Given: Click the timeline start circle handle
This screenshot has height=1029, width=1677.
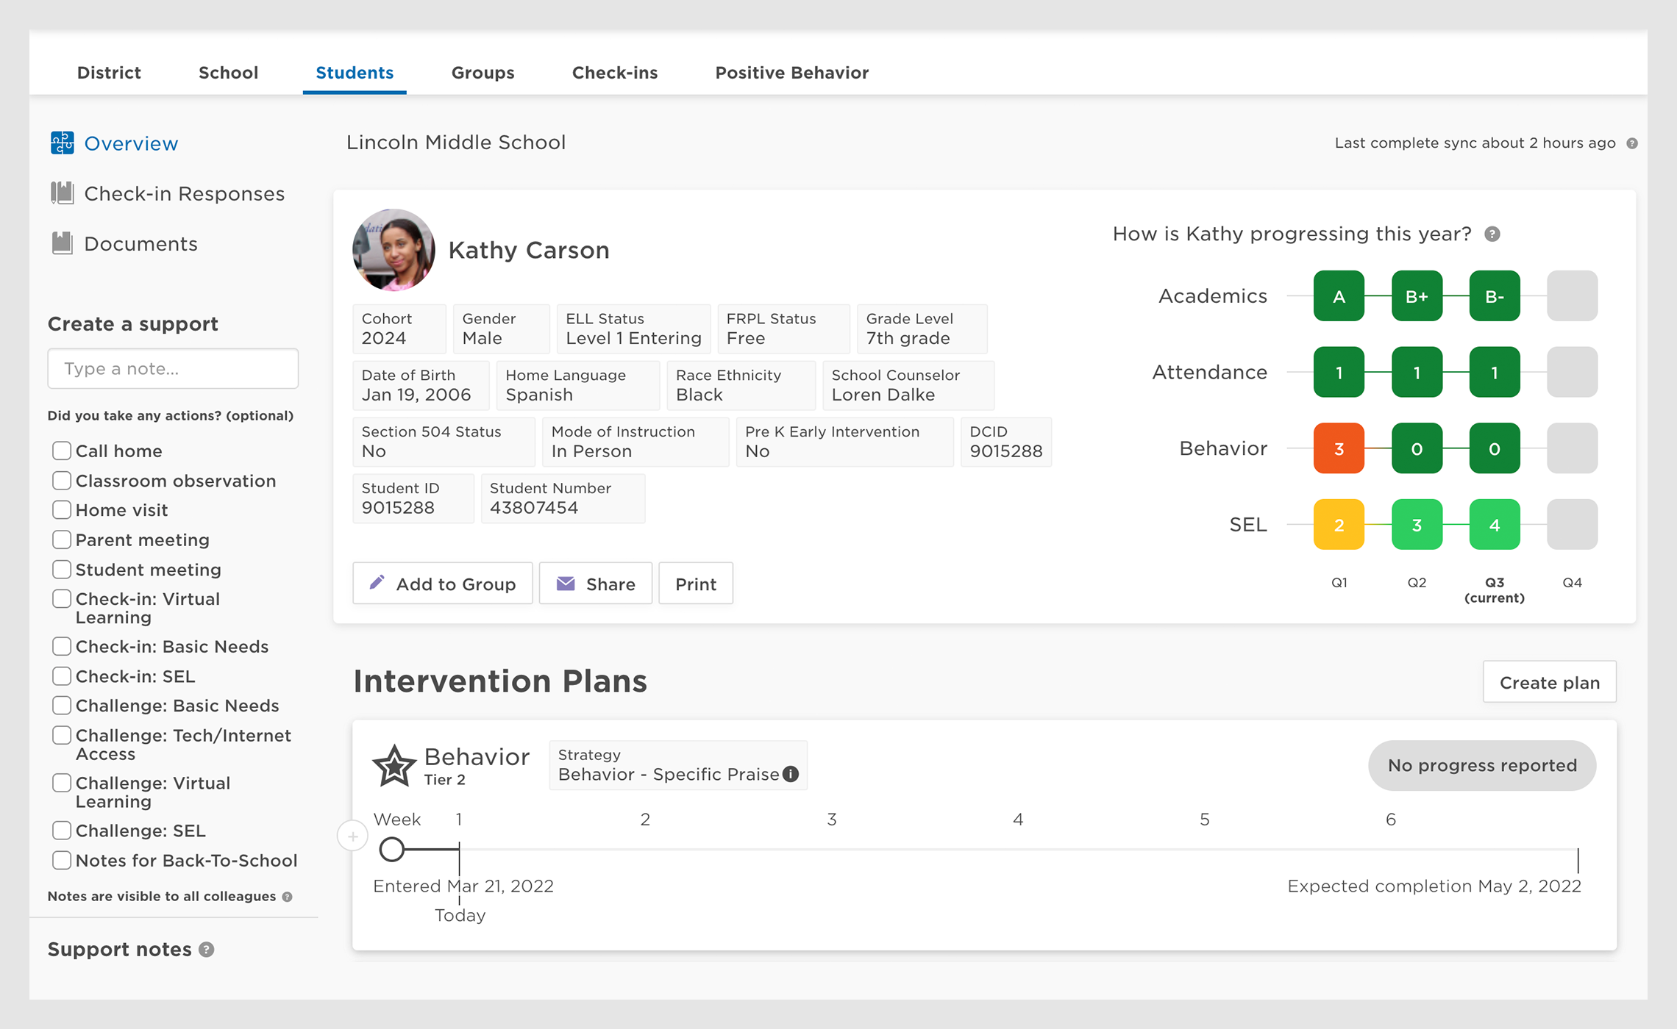Looking at the screenshot, I should (392, 849).
